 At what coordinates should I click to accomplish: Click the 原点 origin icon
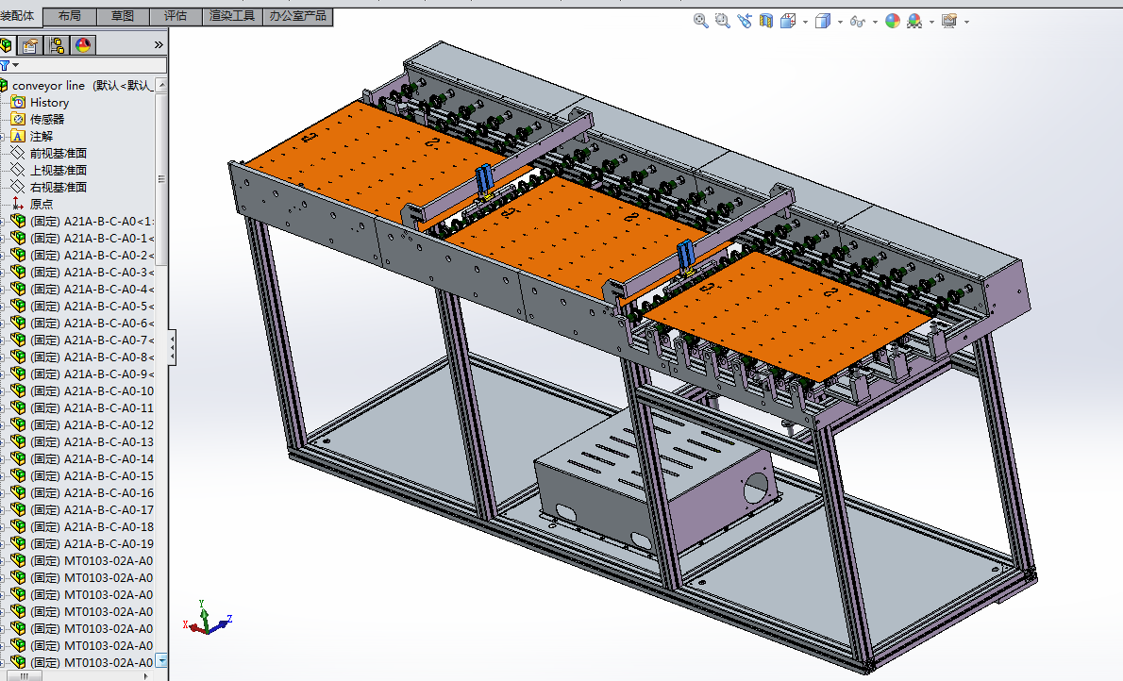click(18, 204)
